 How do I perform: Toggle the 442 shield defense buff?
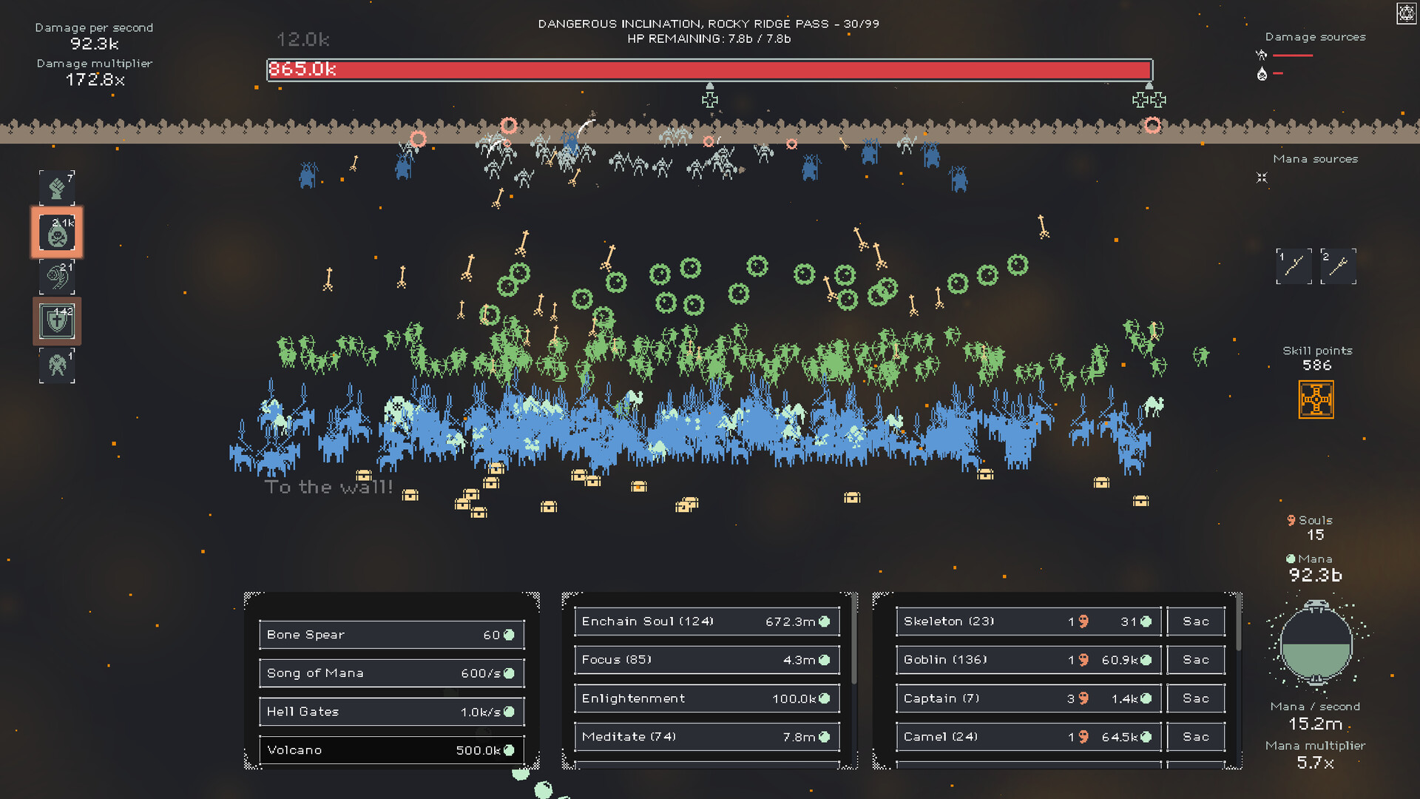pos(57,321)
